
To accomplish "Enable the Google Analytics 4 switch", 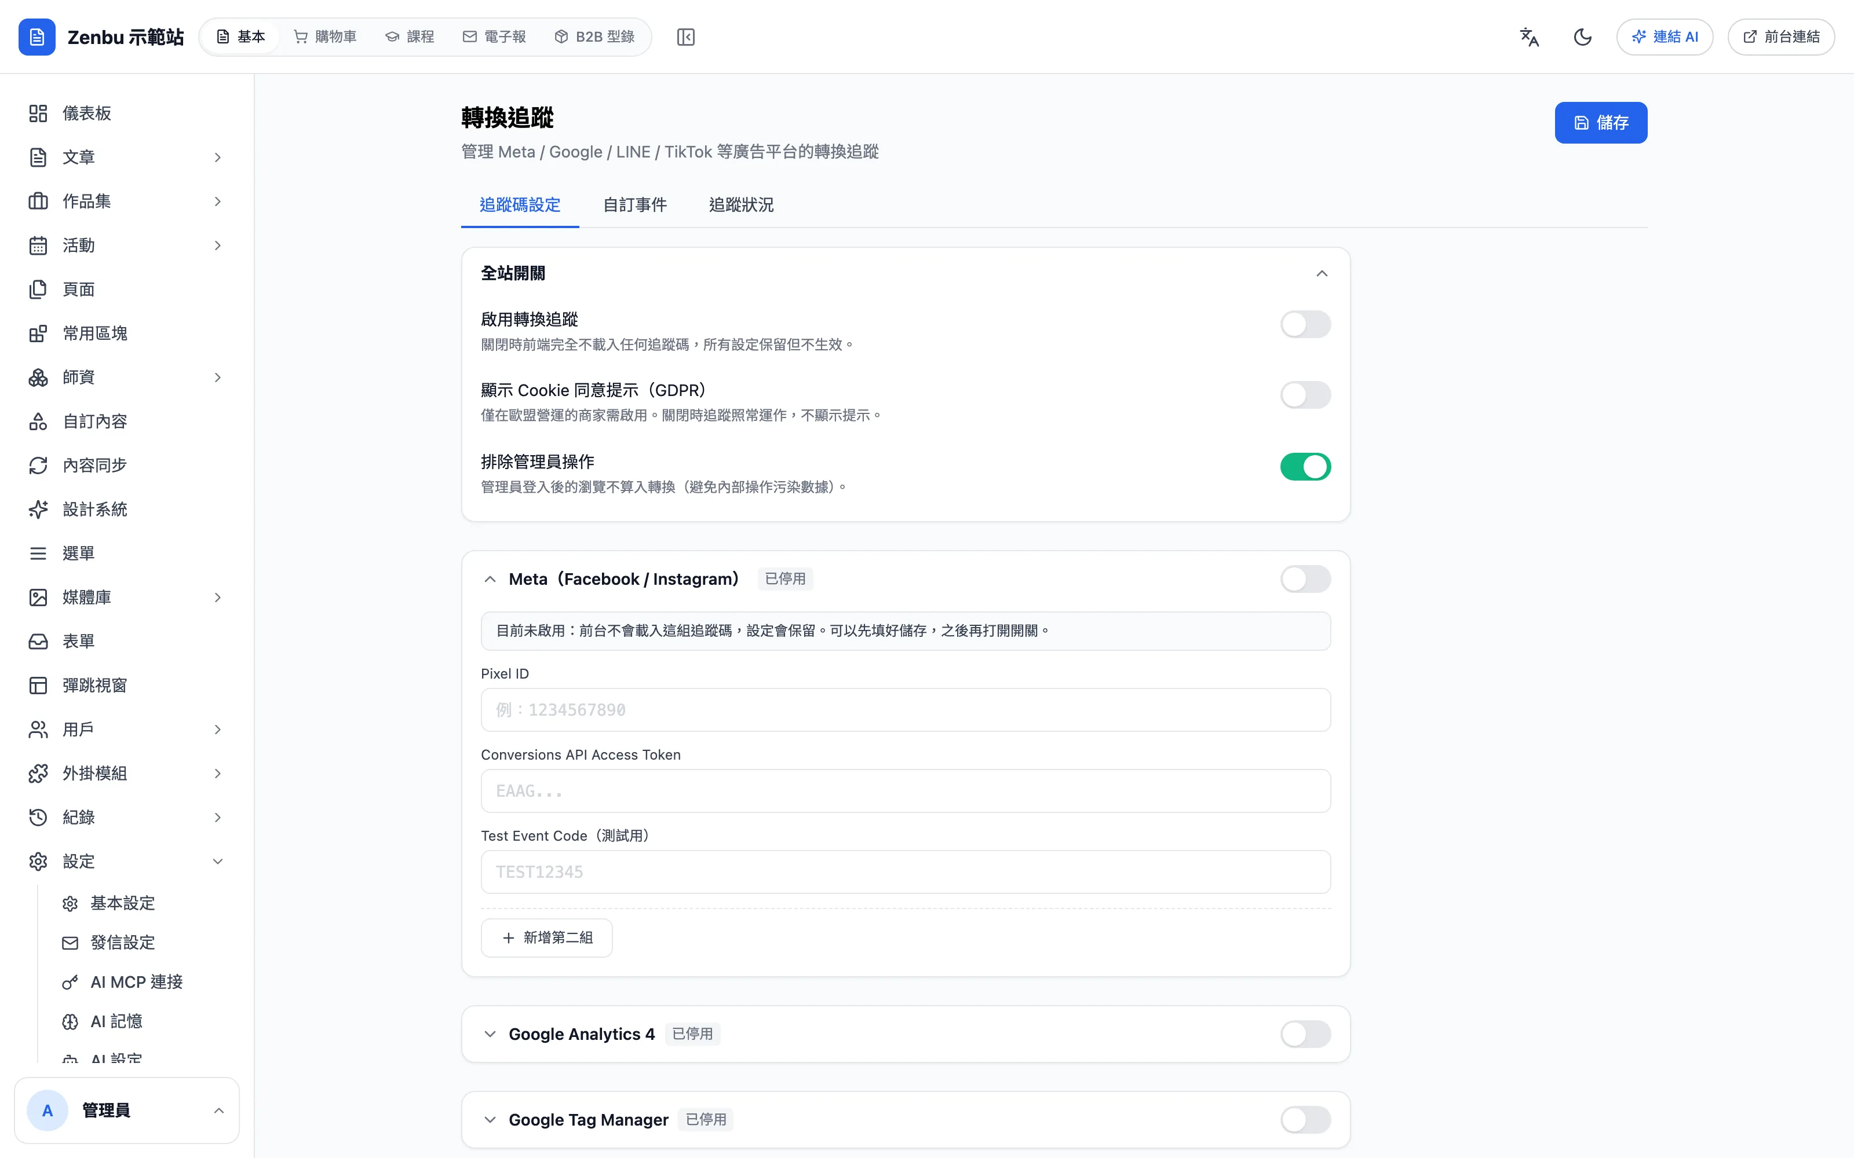I will pos(1305,1034).
